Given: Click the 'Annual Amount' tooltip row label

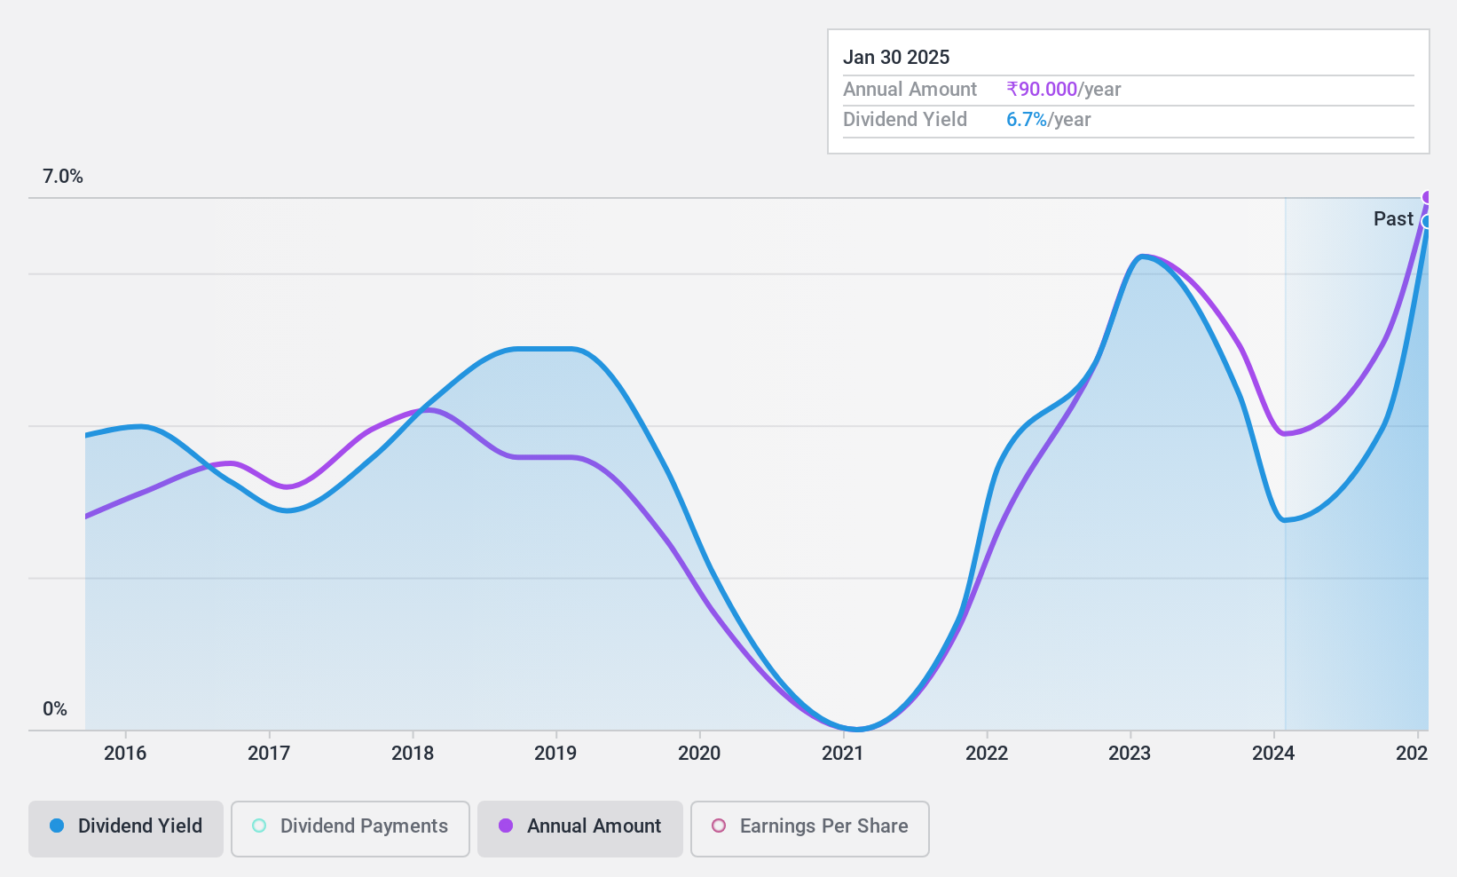Looking at the screenshot, I should pos(910,90).
